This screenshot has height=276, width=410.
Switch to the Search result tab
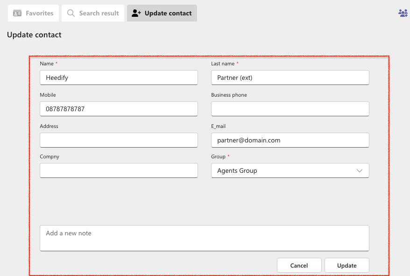(x=93, y=13)
